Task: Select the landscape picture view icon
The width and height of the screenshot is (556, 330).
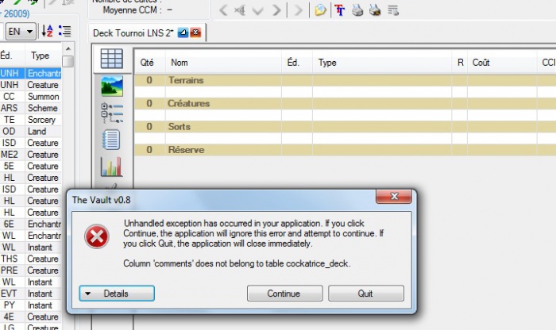Action: 112,86
